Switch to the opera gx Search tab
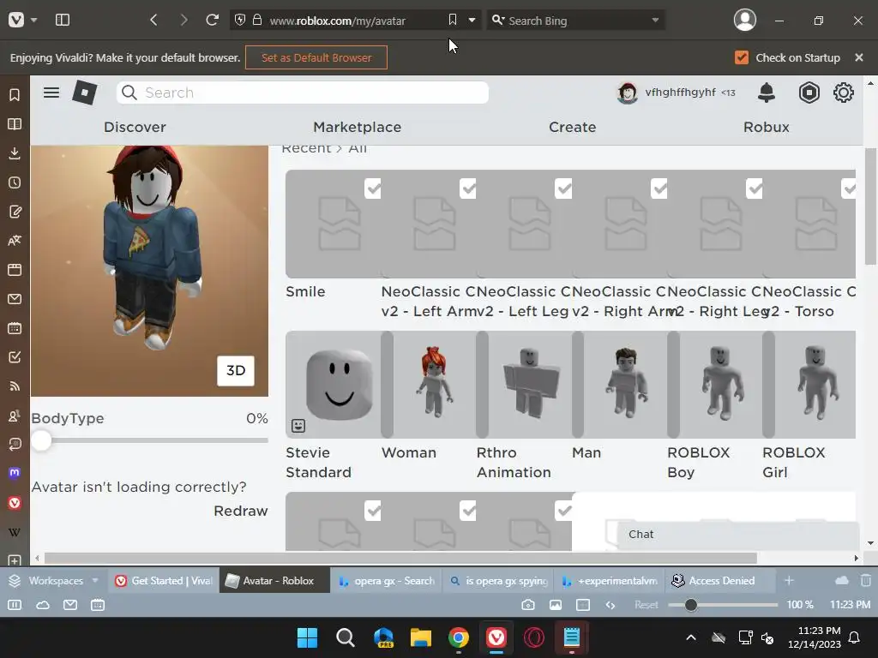This screenshot has height=658, width=878. [387, 581]
